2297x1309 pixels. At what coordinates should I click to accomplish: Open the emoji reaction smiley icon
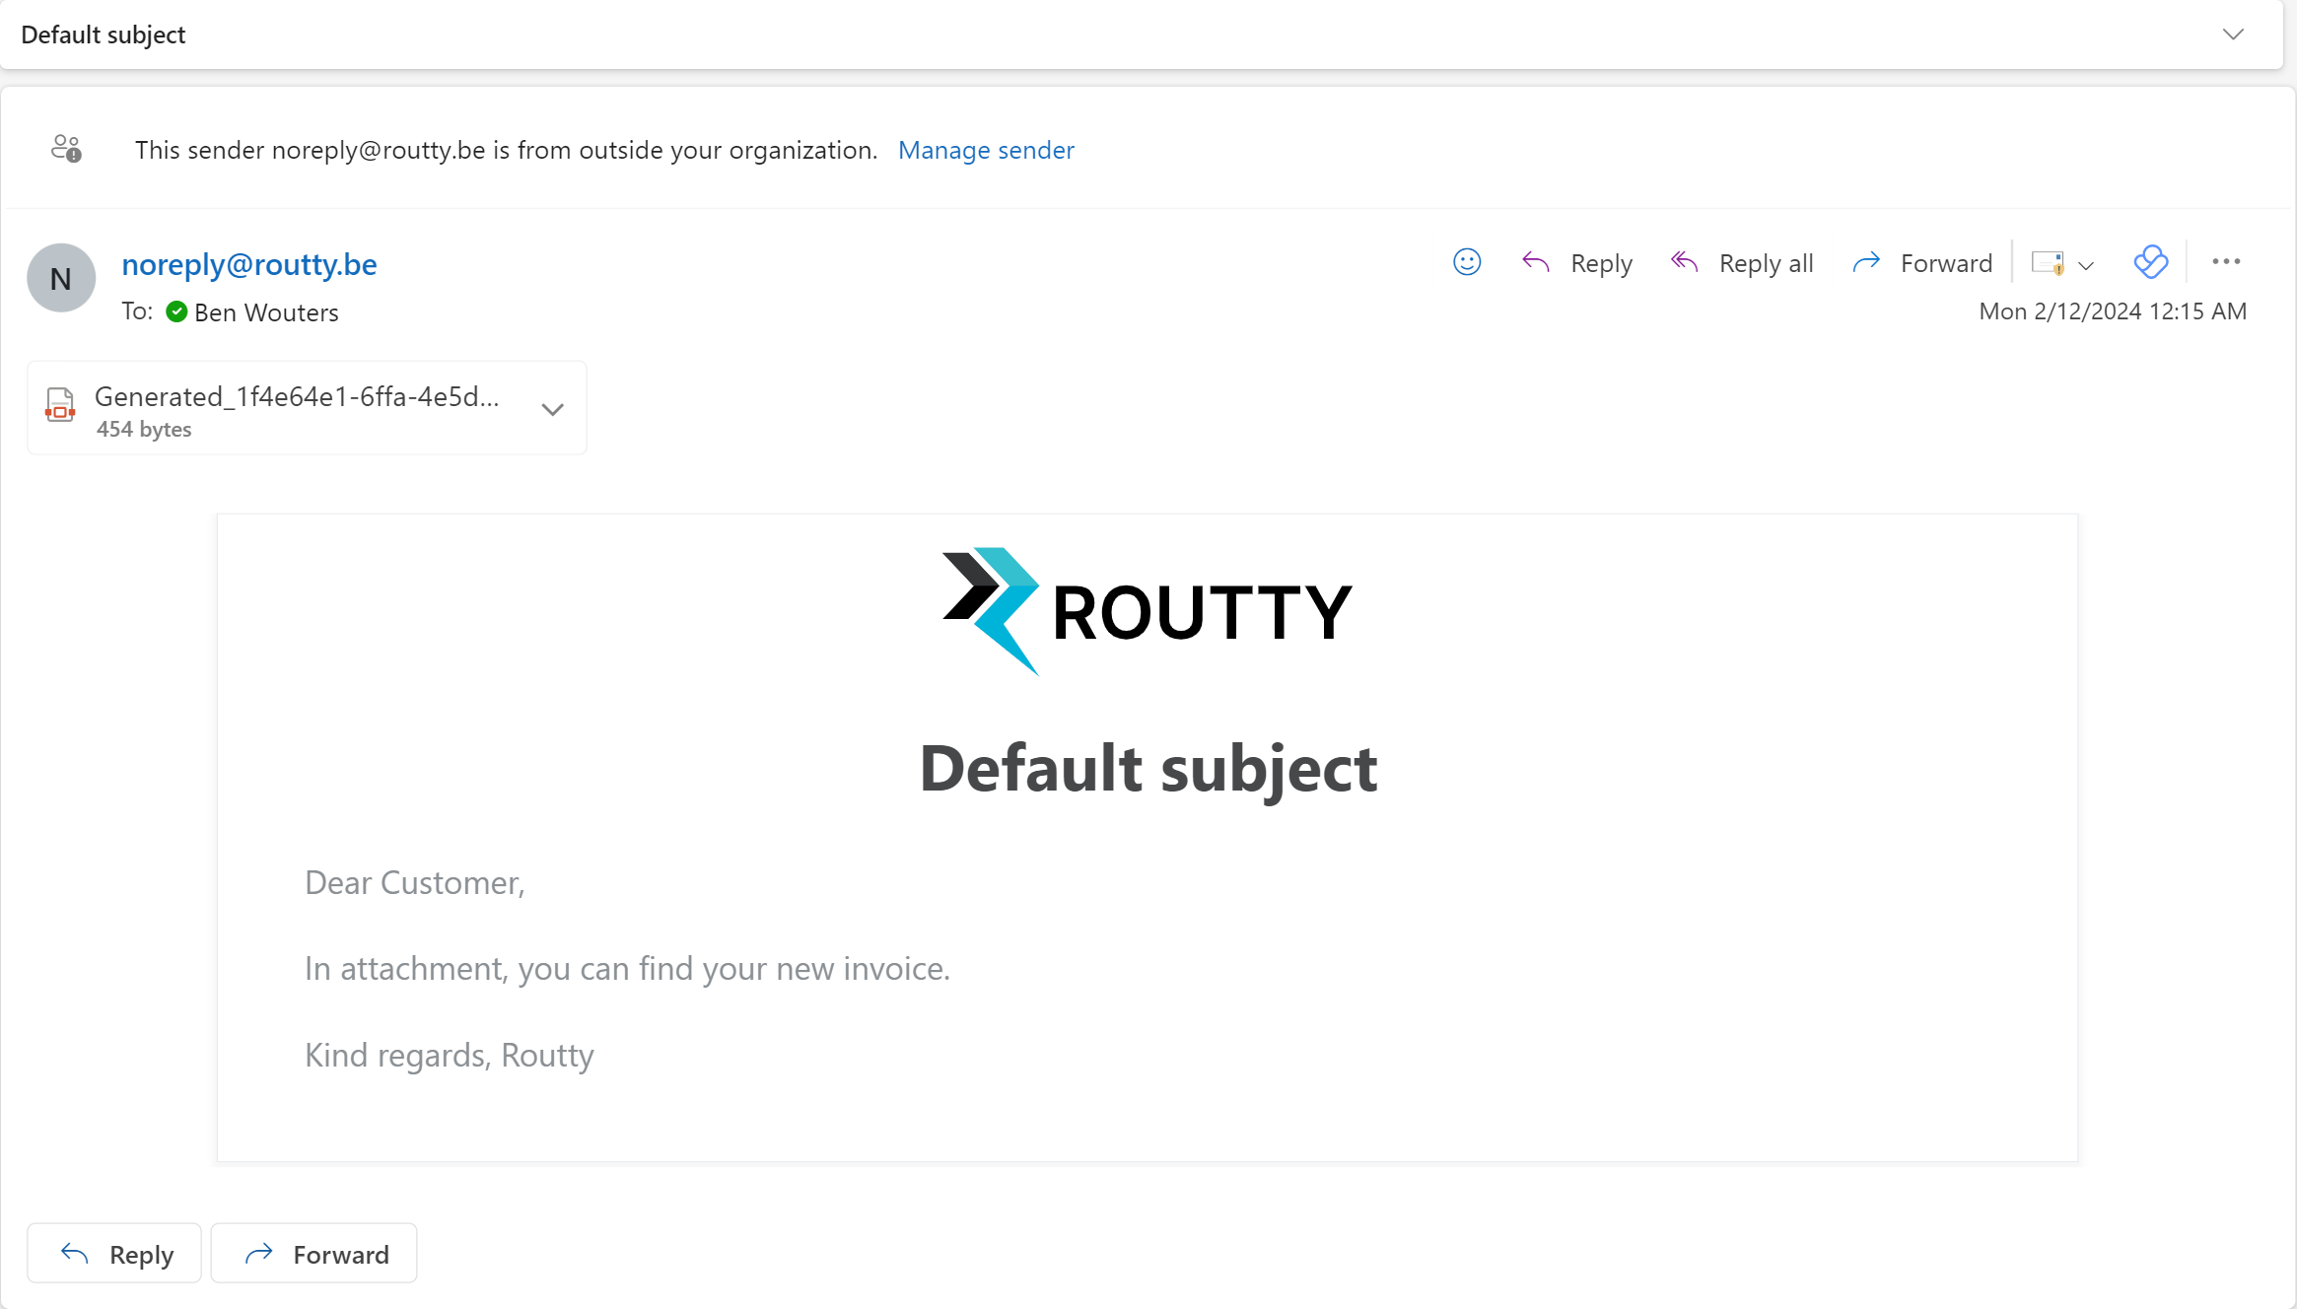coord(1467,262)
